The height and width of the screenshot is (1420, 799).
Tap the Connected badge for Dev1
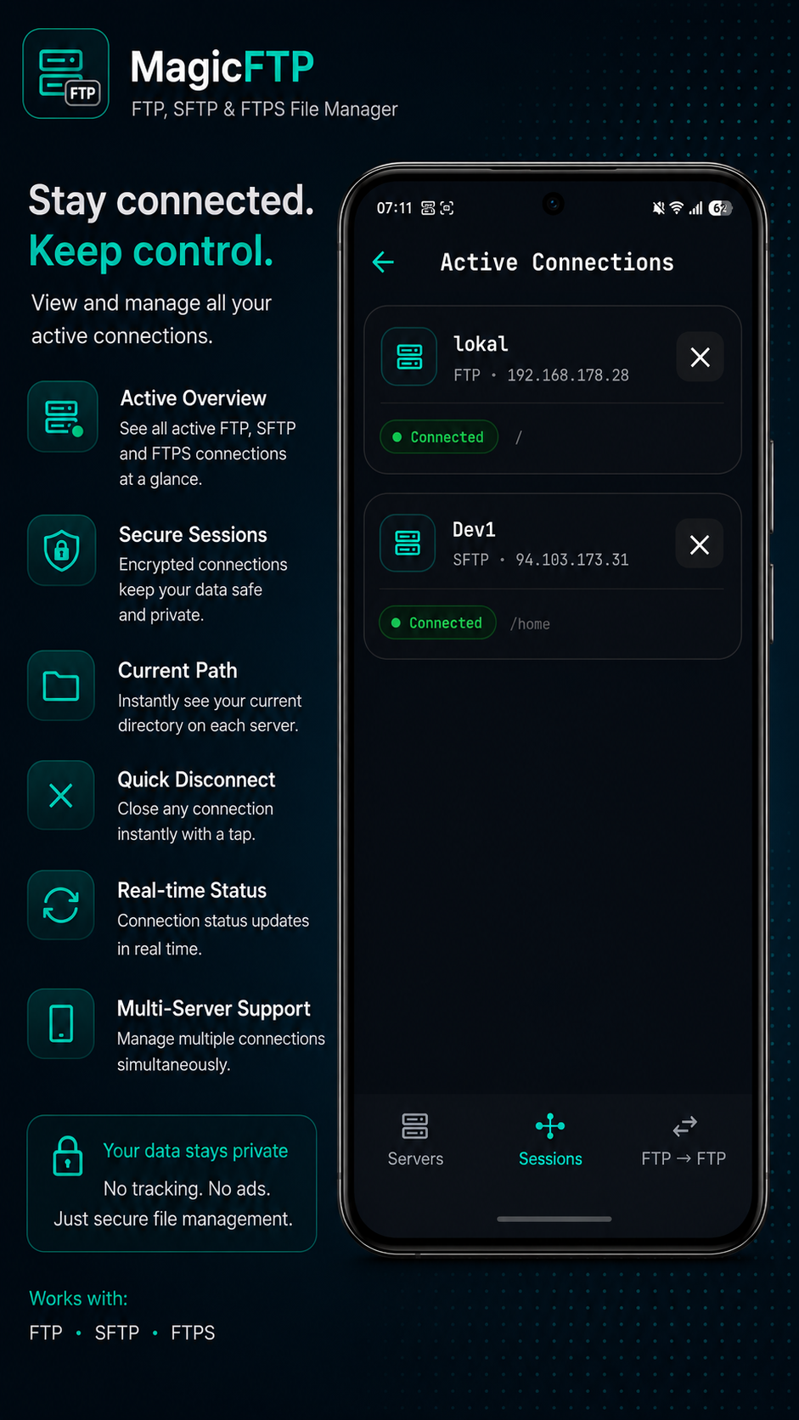[x=437, y=623]
